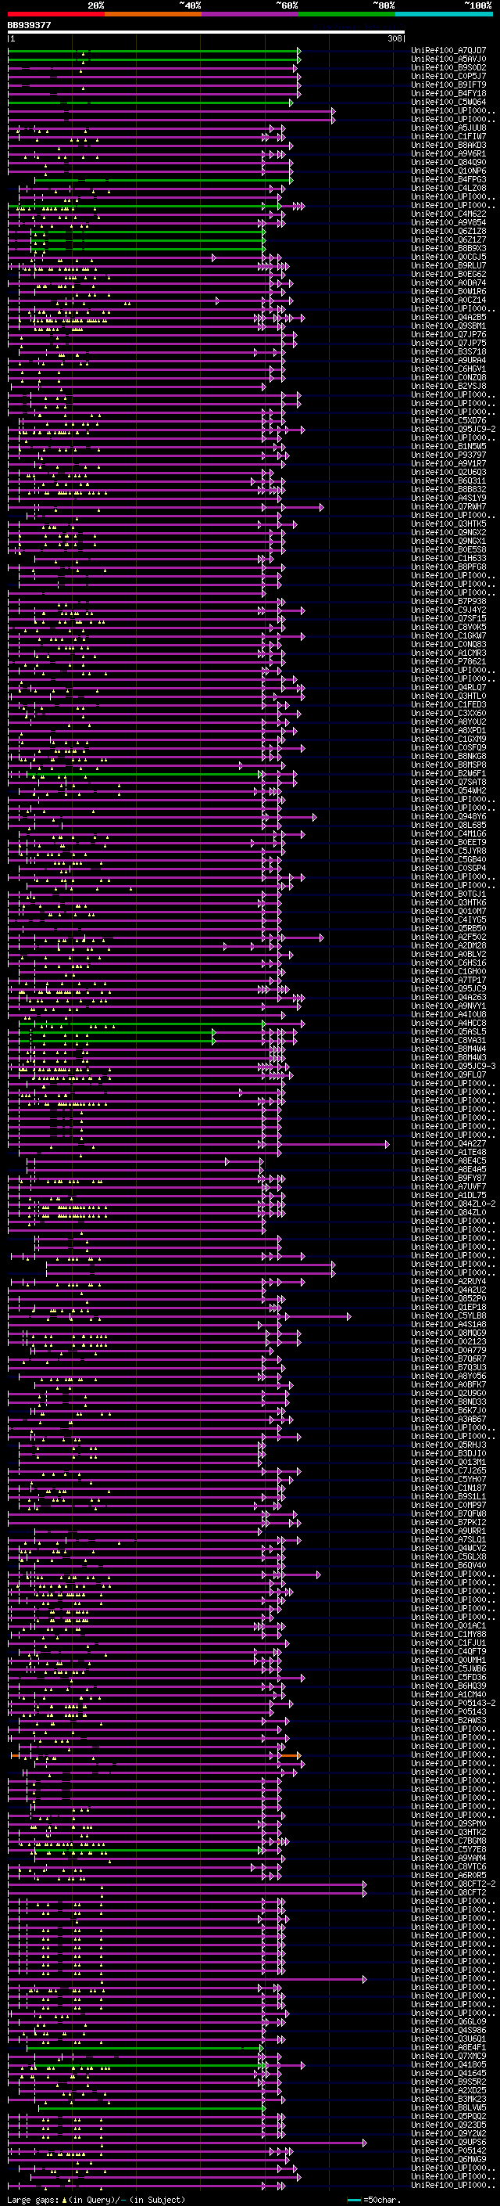Click label UniRef100_C5YLB8

pyautogui.click(x=448, y=1315)
